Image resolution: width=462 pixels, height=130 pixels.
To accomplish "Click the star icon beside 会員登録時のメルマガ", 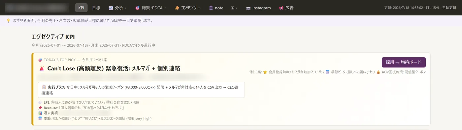I will (x=265, y=72).
